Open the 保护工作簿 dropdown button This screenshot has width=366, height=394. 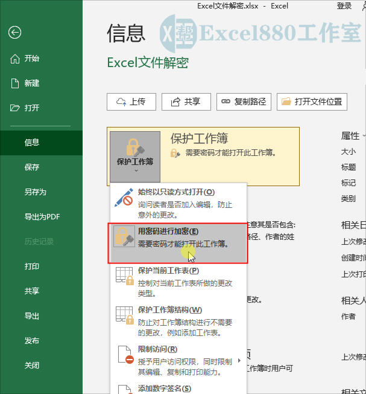(x=135, y=157)
